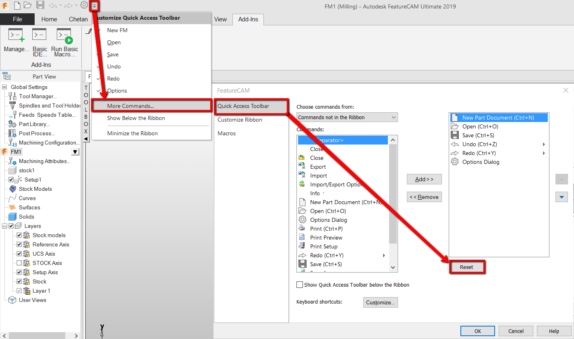Screen dimensions: 574x339
Task: Click the Add button to add a command
Action: point(424,179)
